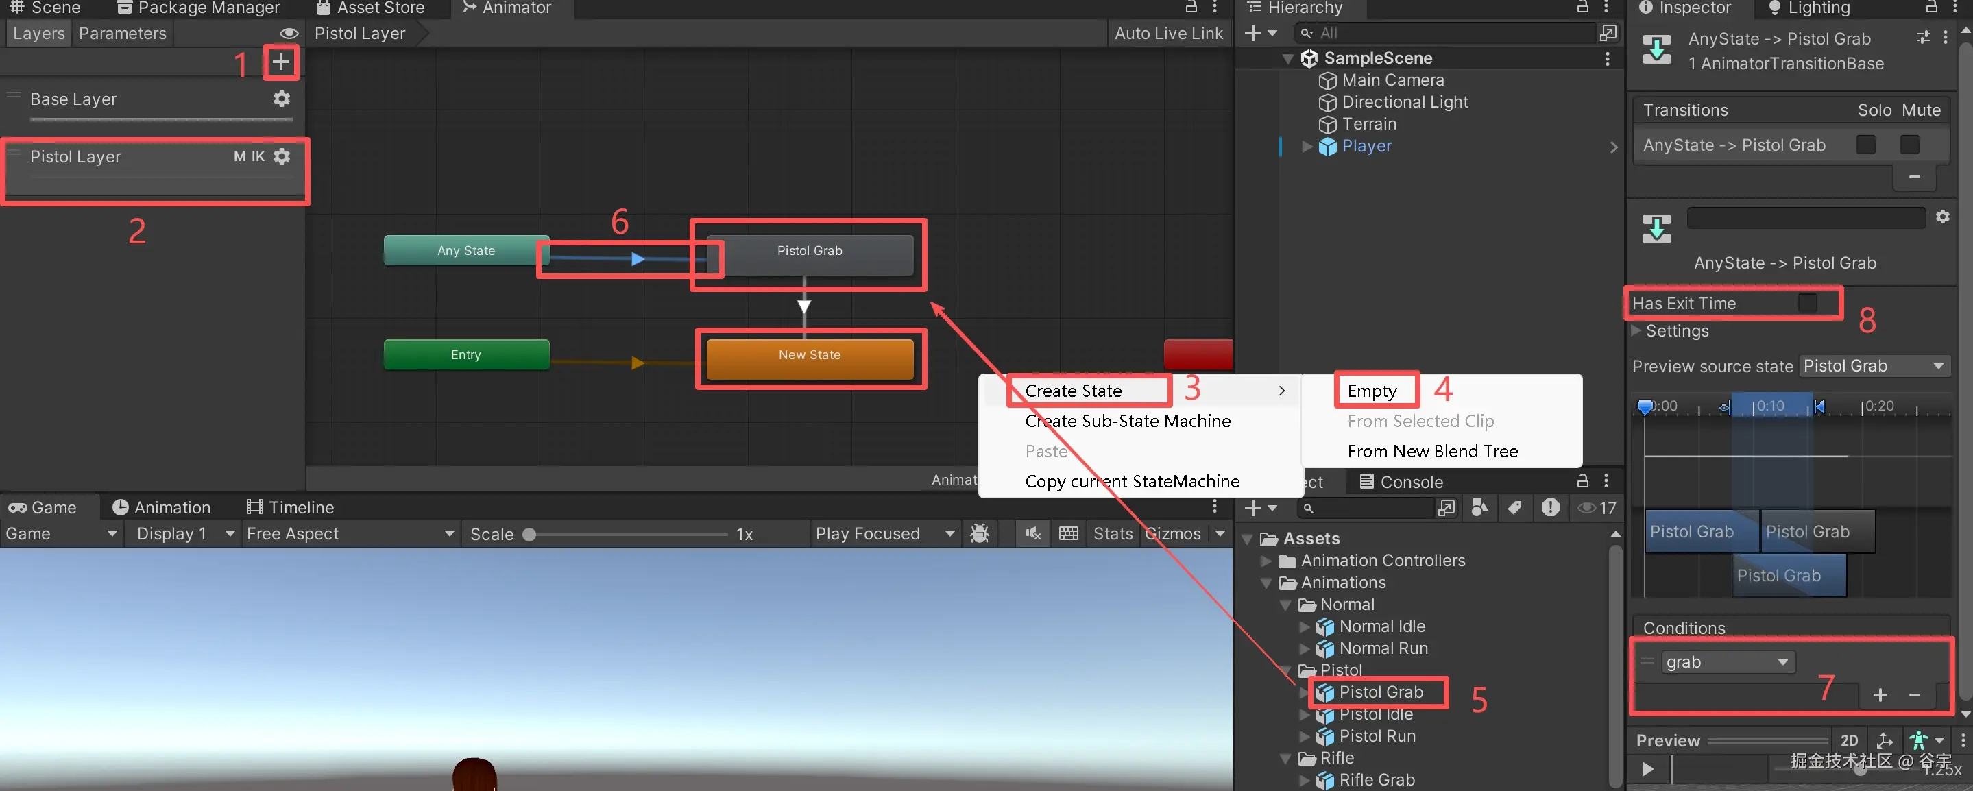This screenshot has height=791, width=1973.
Task: Click the add layer plus icon
Action: pos(281,61)
